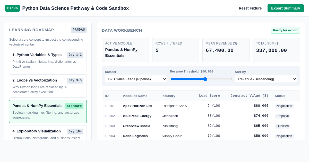This screenshot has width=309, height=162.
Task: Click the ID column header
Action: [107, 96]
